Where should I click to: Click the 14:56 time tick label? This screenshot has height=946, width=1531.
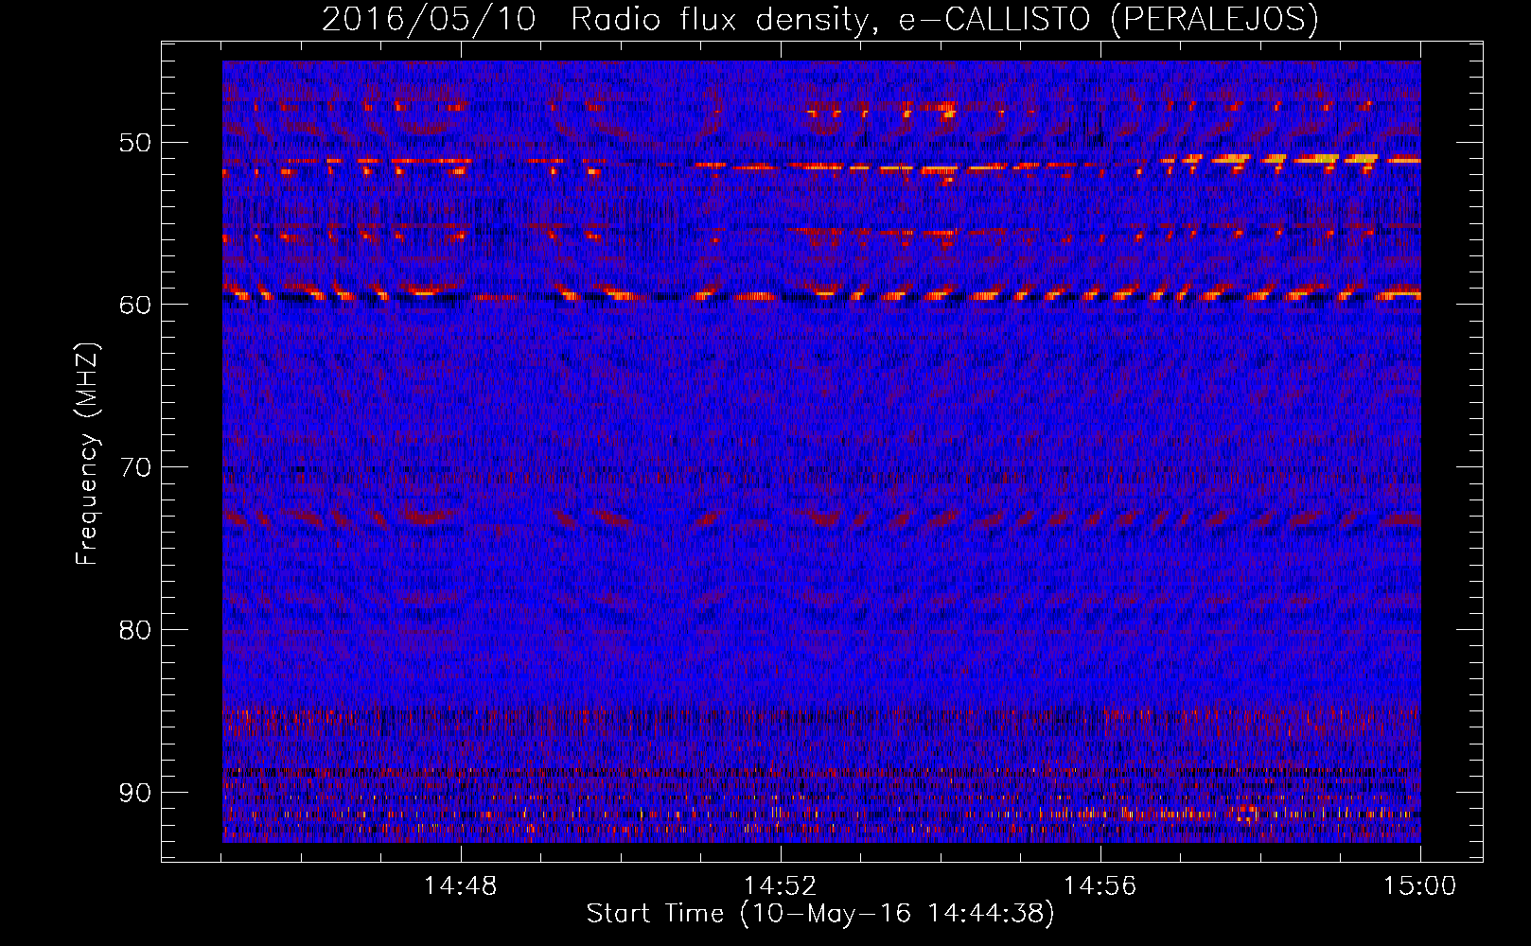pyautogui.click(x=1100, y=886)
